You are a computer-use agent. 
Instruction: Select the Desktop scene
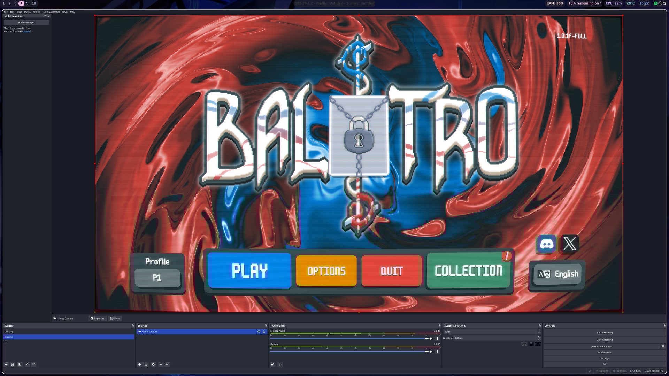pyautogui.click(x=69, y=332)
